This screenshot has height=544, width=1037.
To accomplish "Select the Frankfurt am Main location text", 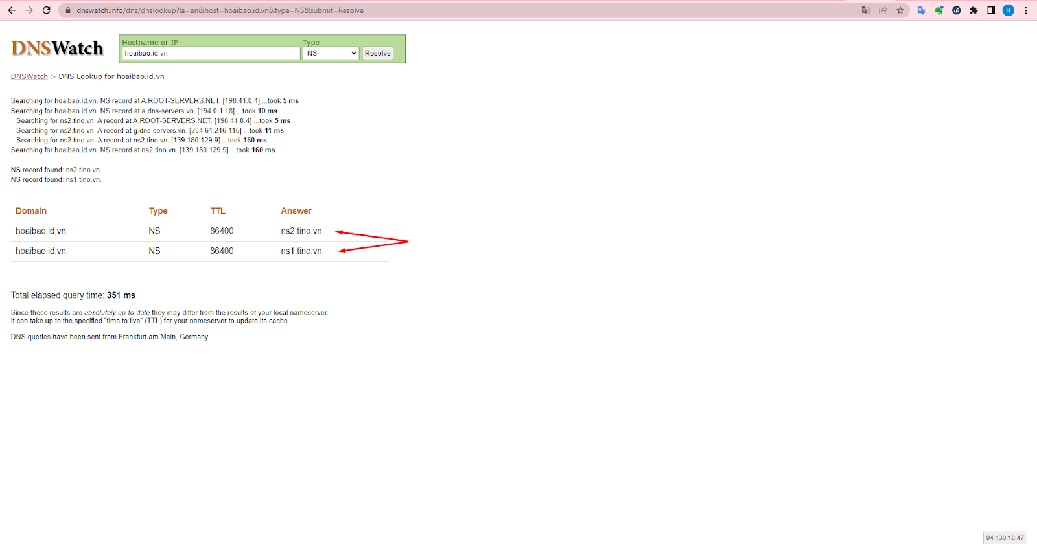I will click(163, 337).
